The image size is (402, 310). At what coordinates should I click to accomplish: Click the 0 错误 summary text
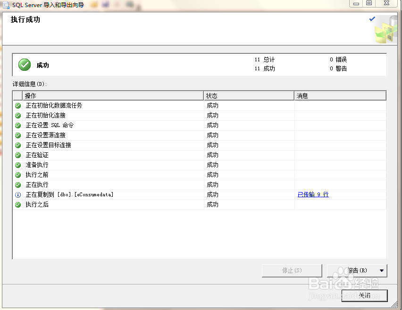(338, 59)
